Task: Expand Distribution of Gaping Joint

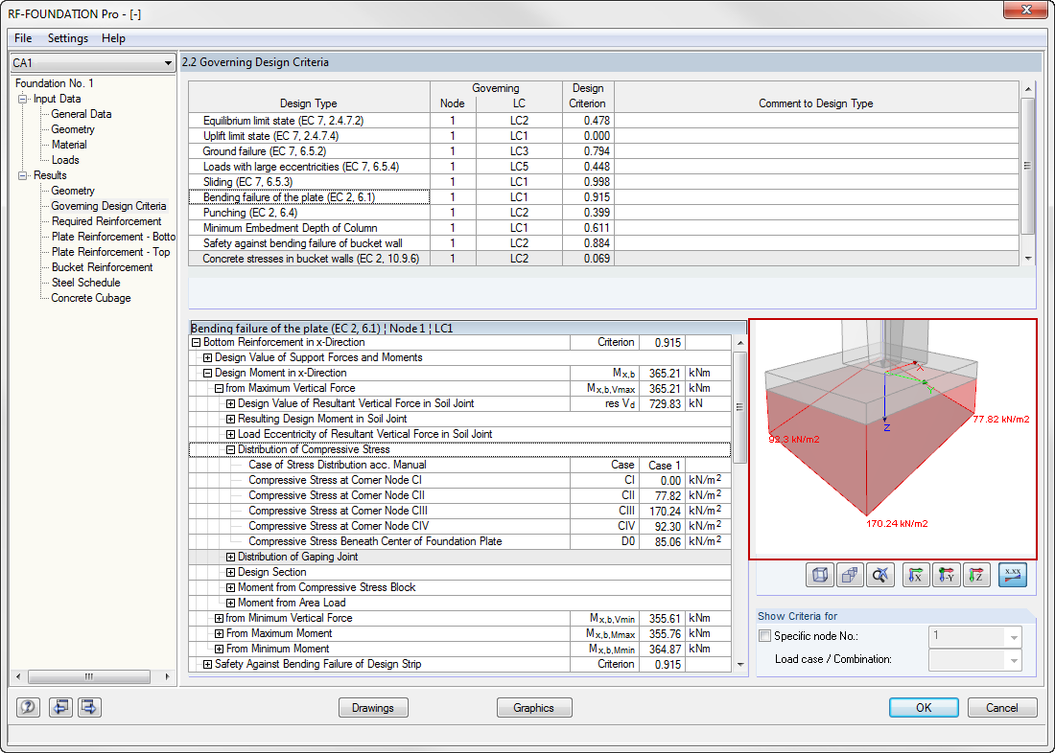Action: pyautogui.click(x=231, y=558)
